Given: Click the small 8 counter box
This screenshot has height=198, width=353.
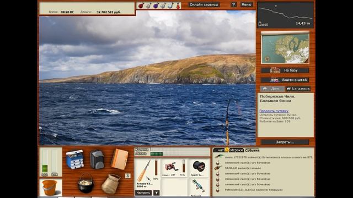Looking at the screenshot, I should pos(127,175).
